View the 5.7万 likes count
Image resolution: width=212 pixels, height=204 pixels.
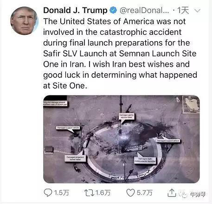145,193
